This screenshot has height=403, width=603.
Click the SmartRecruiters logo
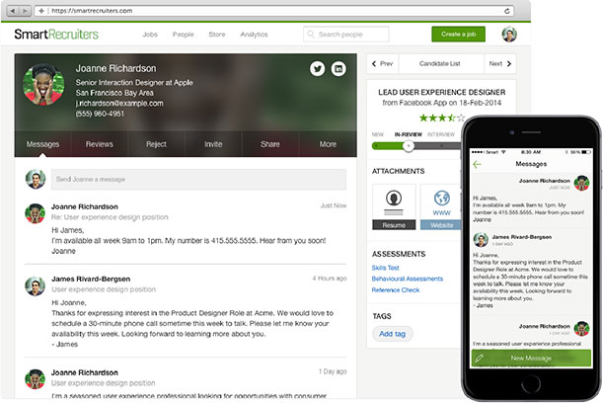tap(56, 35)
